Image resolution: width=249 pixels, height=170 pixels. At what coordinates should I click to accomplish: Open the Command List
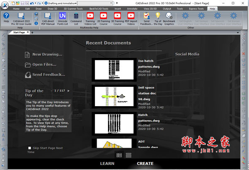click(76, 18)
